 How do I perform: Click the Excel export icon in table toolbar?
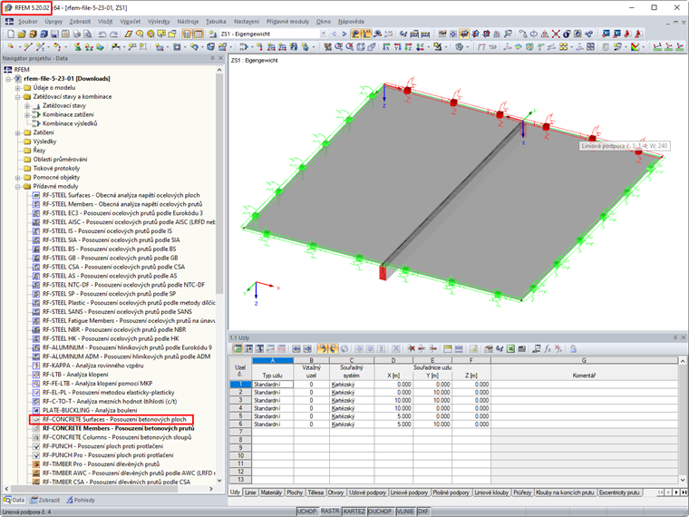click(x=510, y=348)
